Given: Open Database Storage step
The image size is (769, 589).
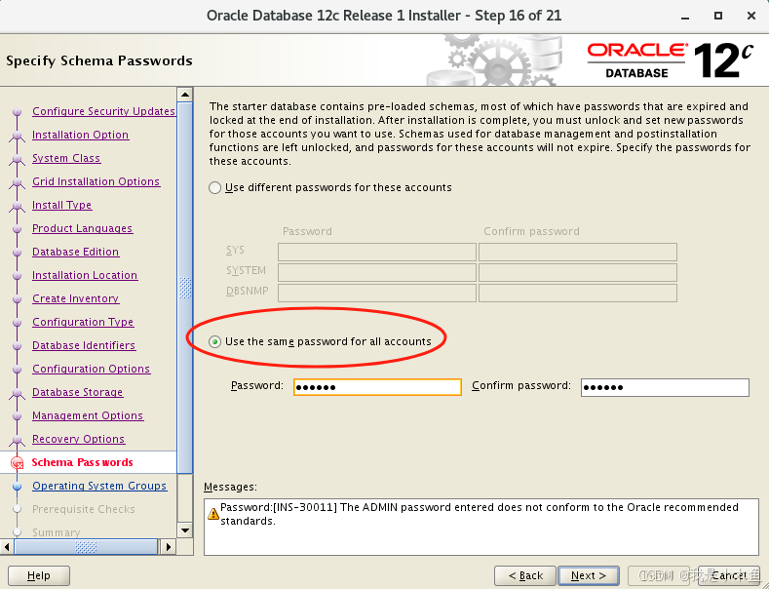Looking at the screenshot, I should tap(78, 392).
